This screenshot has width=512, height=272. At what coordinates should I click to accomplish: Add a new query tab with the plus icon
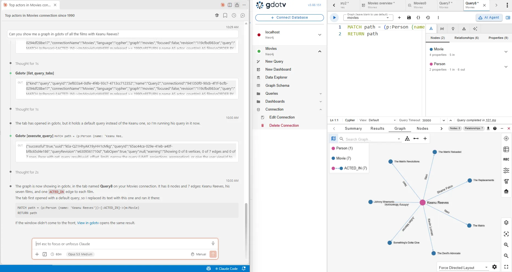click(x=399, y=18)
